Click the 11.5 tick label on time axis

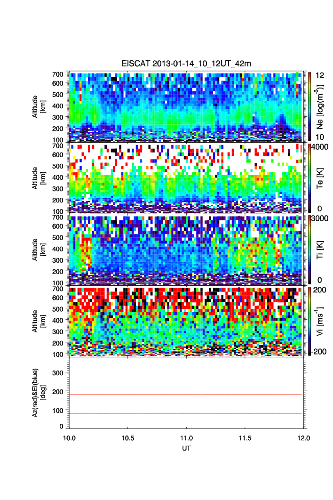point(245,438)
